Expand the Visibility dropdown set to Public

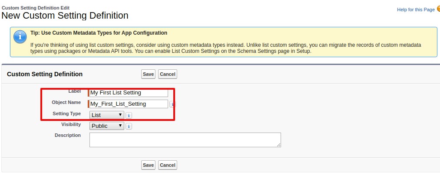pos(107,126)
